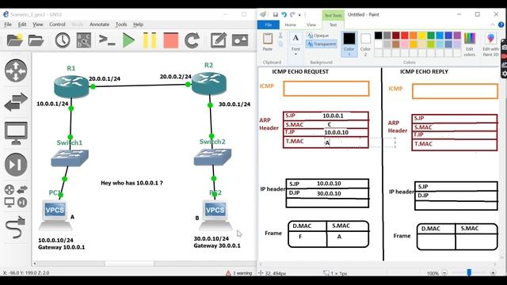Switch to the View tab in Paint

click(311, 25)
